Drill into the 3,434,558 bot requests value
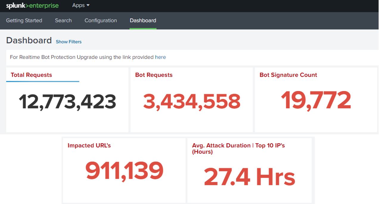The width and height of the screenshot is (379, 204). pos(192,102)
